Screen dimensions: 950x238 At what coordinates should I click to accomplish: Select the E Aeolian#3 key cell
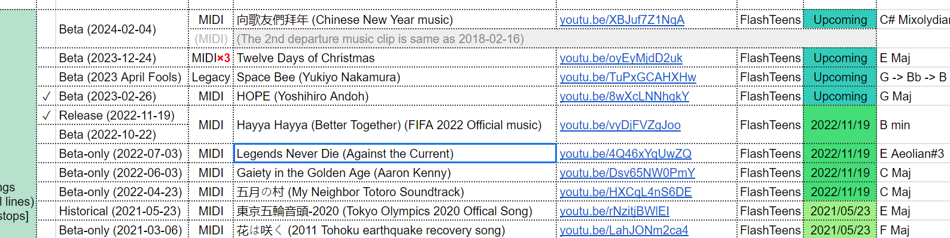(x=914, y=154)
